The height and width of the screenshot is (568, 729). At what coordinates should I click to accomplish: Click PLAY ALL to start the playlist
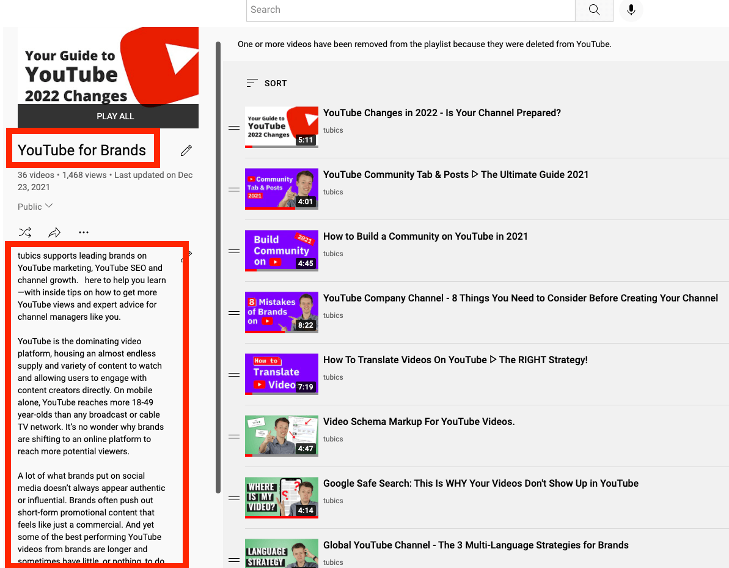point(115,116)
